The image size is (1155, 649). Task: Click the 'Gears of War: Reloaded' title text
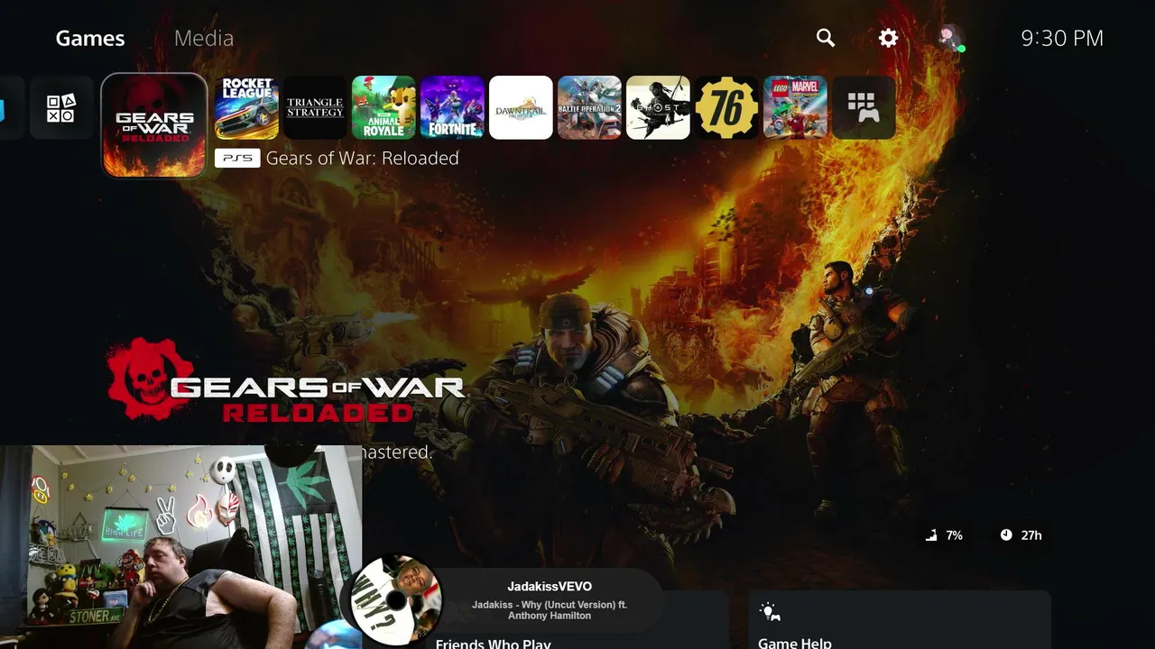click(x=363, y=158)
